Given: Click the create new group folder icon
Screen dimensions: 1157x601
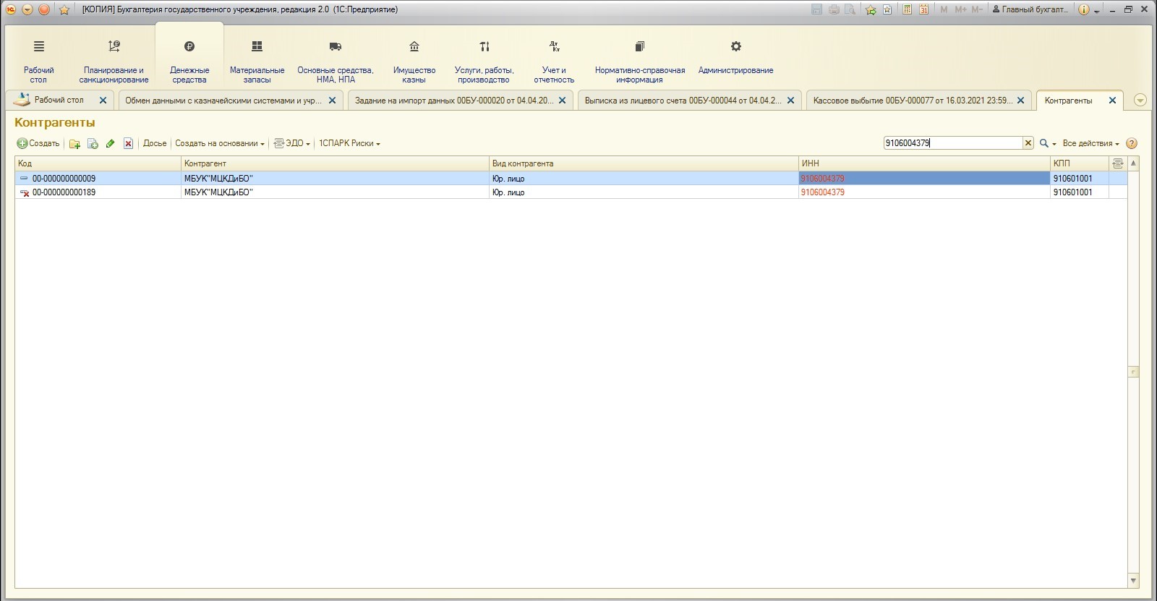Looking at the screenshot, I should click(74, 144).
